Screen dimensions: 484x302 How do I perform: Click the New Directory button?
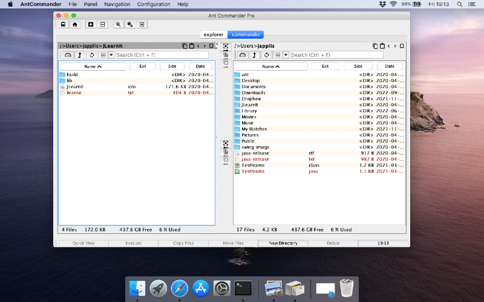tap(283, 243)
